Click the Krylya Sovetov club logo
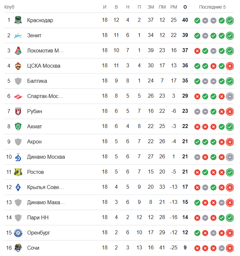This screenshot has width=240, height=256. click(18, 187)
